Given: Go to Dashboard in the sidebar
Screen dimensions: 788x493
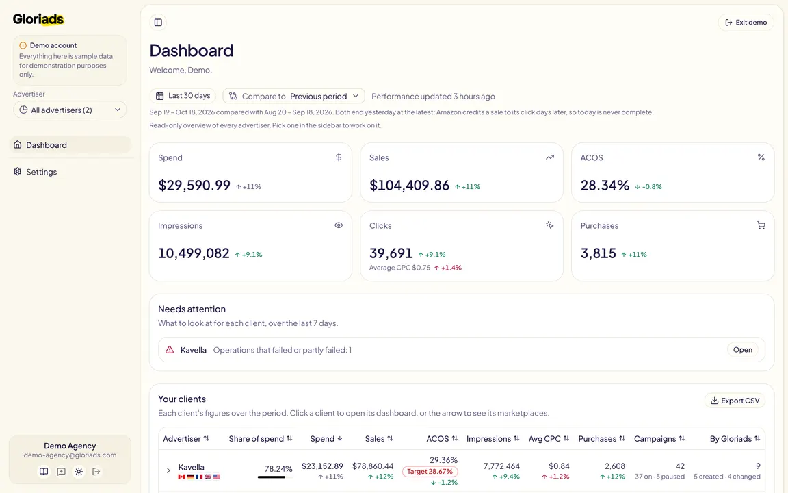Looking at the screenshot, I should pyautogui.click(x=70, y=145).
